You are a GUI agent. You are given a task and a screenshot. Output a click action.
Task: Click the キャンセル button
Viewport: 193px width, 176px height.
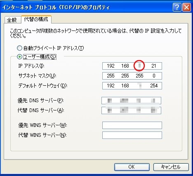tap(171, 167)
